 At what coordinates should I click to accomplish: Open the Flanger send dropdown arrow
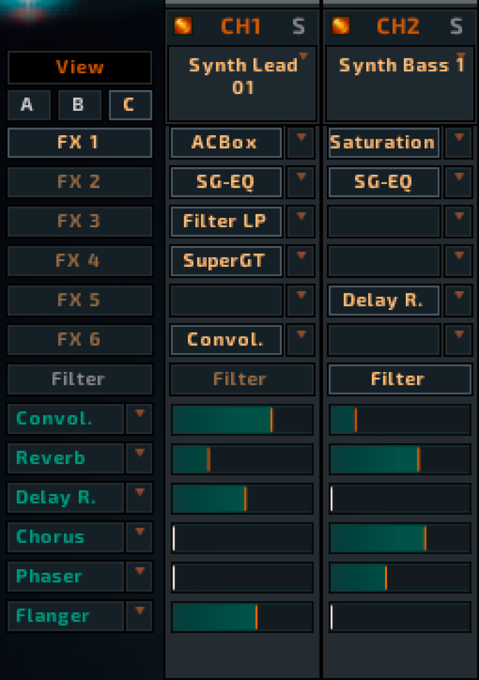[139, 616]
